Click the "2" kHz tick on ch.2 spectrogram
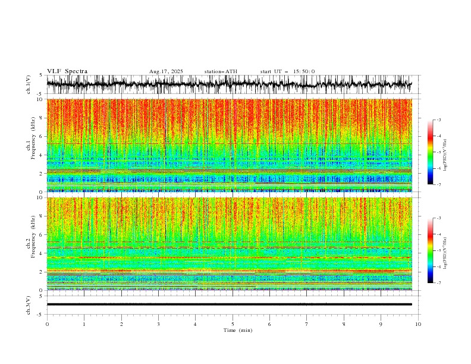Screen dimensions: 471x364 pos(42,272)
